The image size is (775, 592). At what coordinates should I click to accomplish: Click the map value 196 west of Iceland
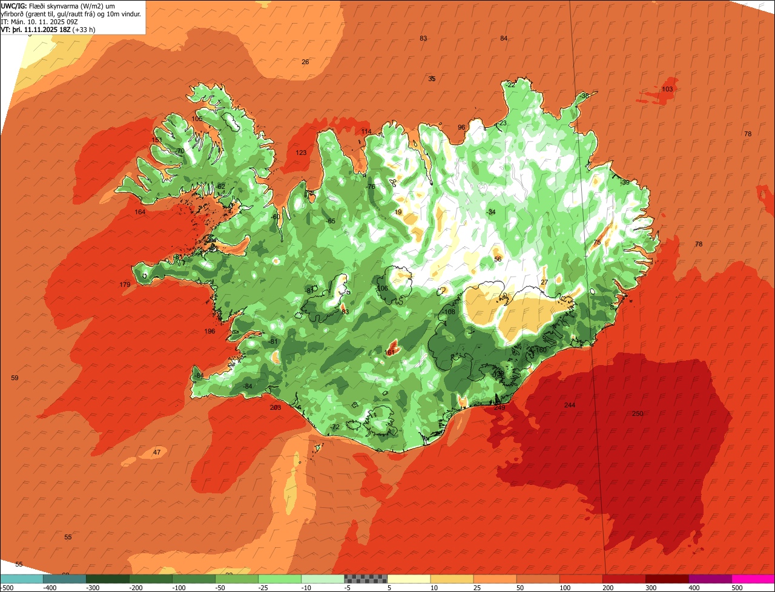pos(209,331)
